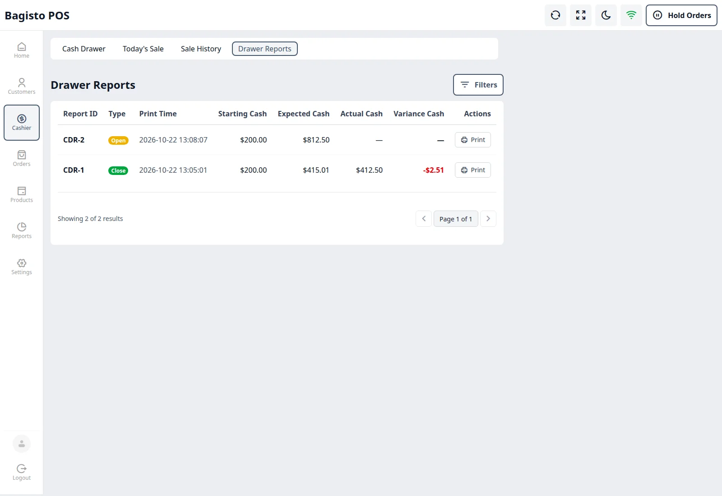Click the CDR-2 report ID

click(74, 140)
